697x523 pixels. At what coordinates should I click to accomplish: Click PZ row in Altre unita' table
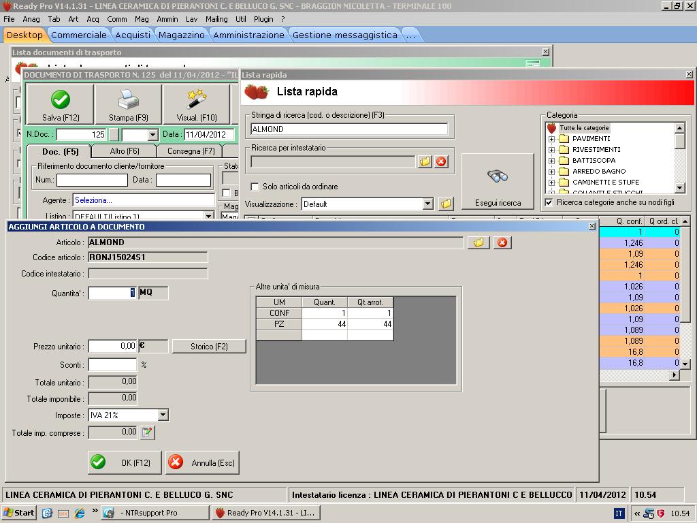pos(325,324)
